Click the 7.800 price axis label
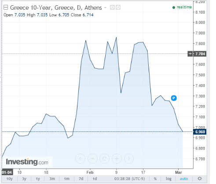 click(x=200, y=44)
